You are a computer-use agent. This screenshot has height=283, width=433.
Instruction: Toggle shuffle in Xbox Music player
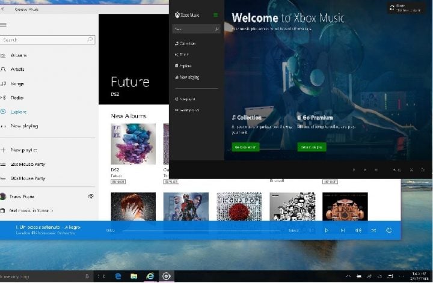tap(411, 169)
